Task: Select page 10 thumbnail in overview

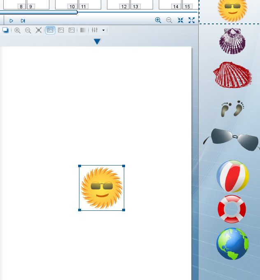Action: coord(66,5)
